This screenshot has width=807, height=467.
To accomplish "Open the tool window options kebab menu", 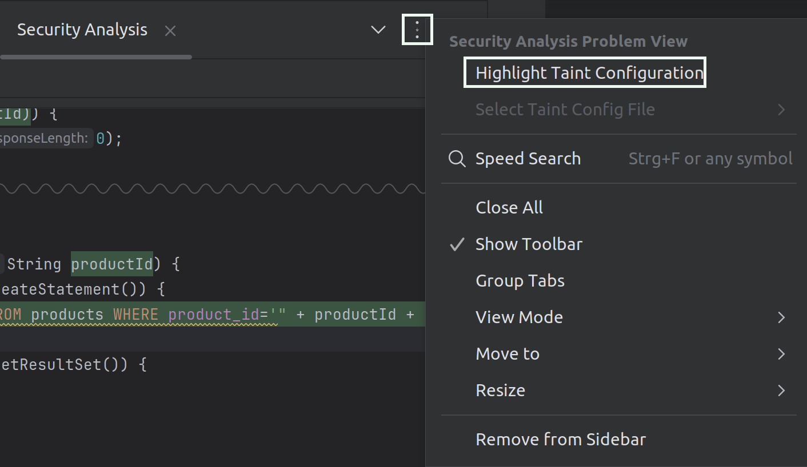I will 417,29.
